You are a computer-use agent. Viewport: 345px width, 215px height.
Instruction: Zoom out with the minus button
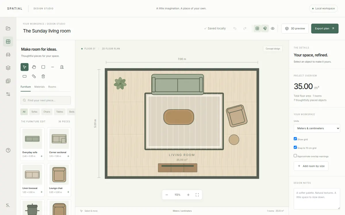[167, 195]
